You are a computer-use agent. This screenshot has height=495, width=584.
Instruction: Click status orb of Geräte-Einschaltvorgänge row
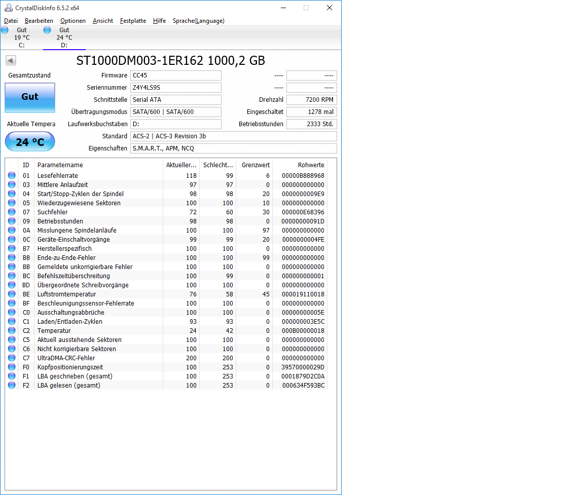click(12, 239)
